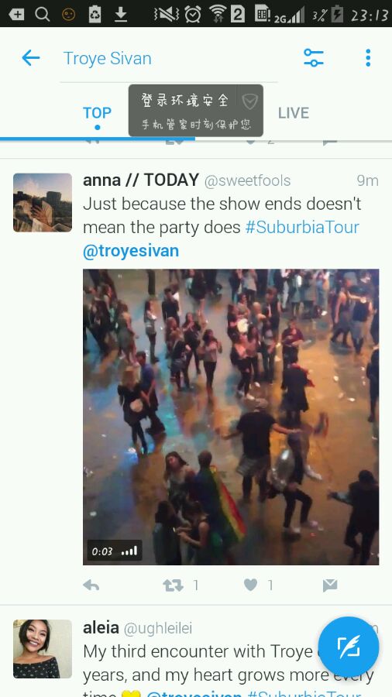Retweet anna's SuburbiaTour tweet

pyautogui.click(x=173, y=585)
